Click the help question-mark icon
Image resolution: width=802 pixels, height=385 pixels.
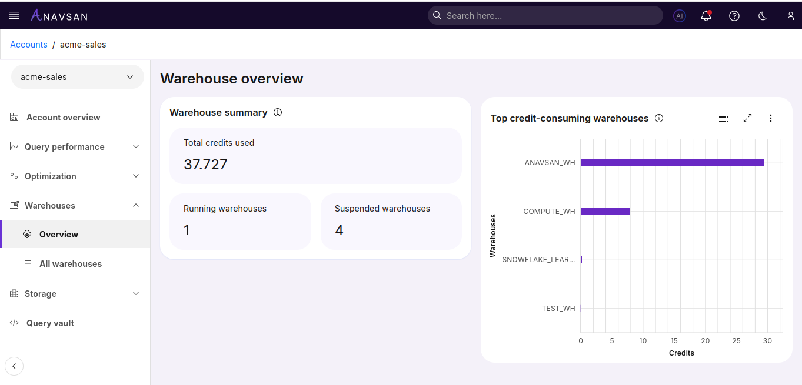click(x=734, y=16)
